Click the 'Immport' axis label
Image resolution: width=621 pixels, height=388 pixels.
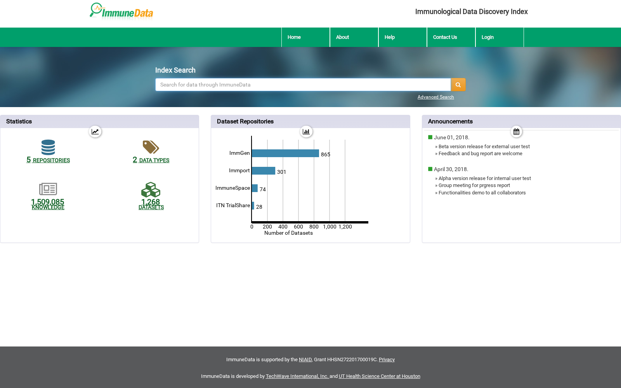[239, 170]
